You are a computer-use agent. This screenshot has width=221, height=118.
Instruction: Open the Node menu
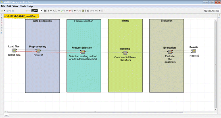point(23,6)
